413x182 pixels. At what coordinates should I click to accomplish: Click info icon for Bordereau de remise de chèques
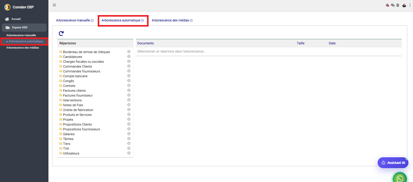coord(129,52)
